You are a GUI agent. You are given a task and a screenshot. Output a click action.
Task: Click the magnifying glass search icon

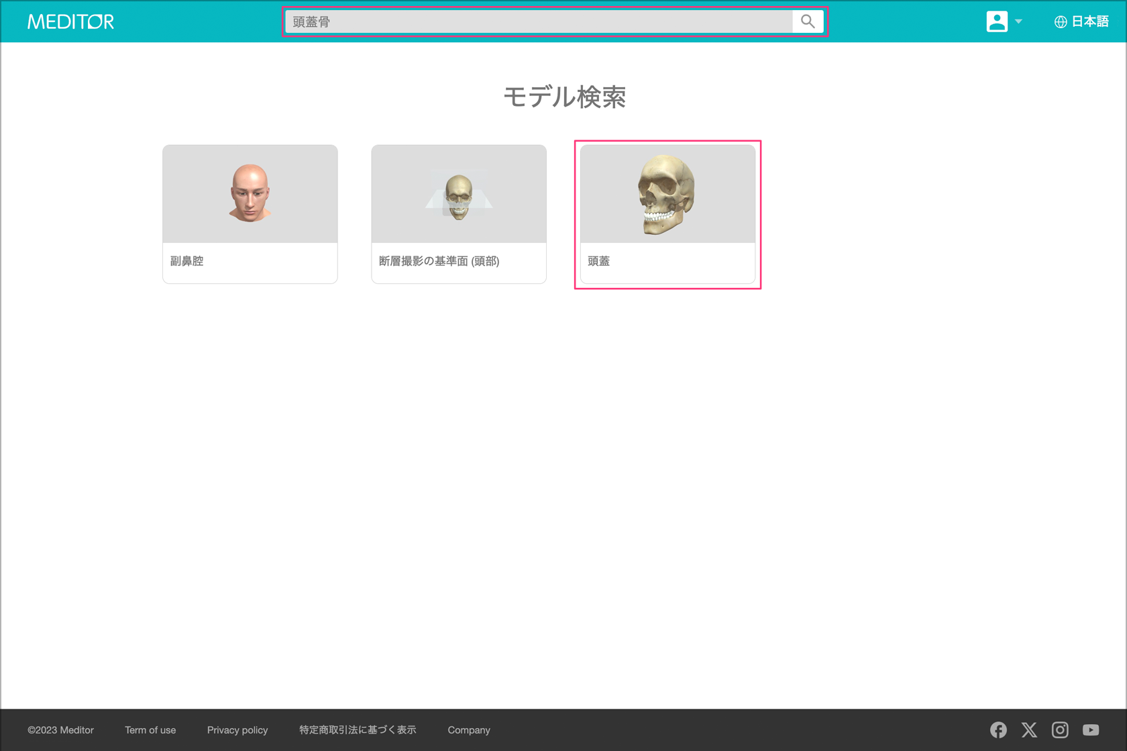808,21
